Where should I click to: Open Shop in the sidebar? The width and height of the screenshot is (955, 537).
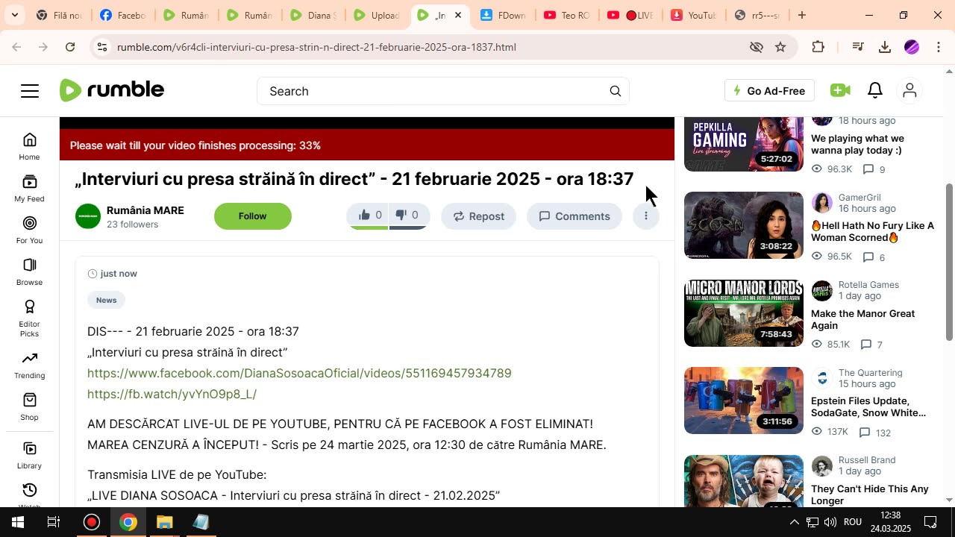30,407
